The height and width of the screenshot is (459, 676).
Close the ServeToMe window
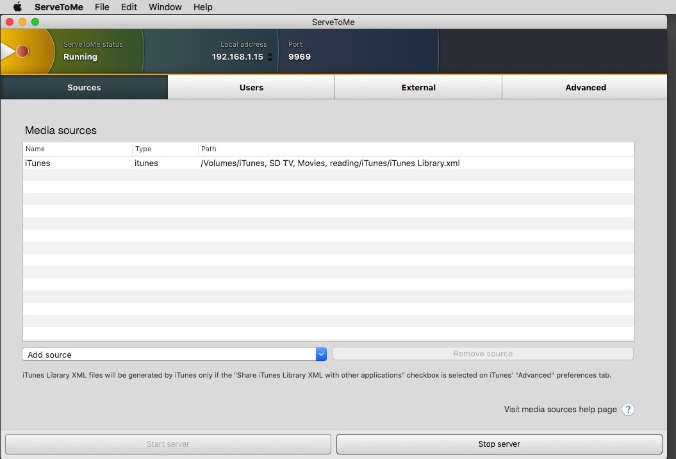tap(10, 22)
